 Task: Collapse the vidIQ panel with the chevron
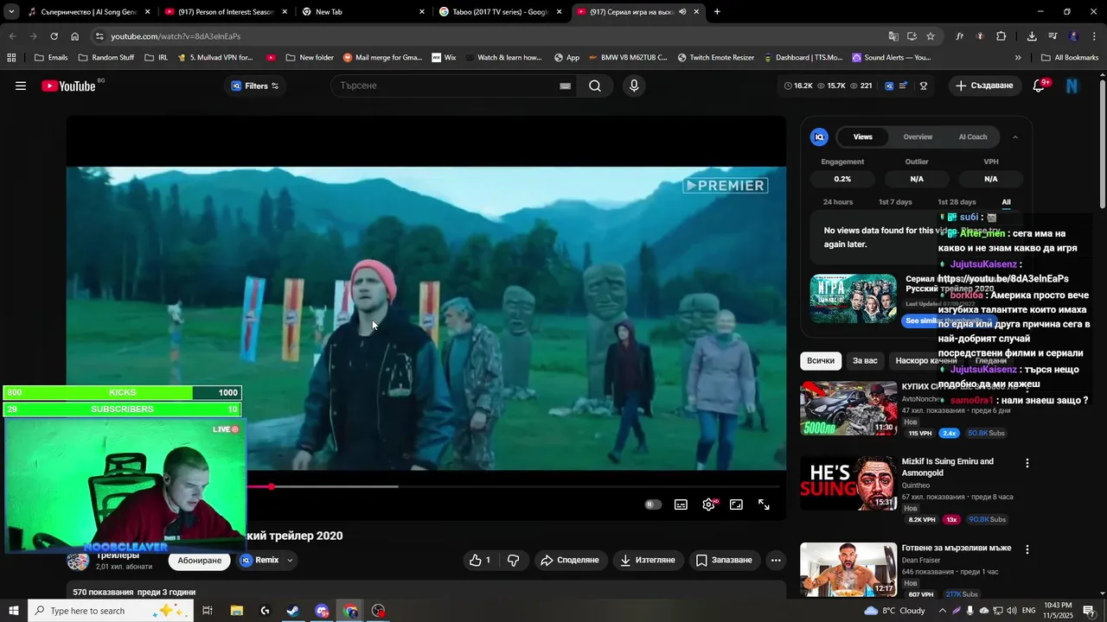(x=1015, y=136)
